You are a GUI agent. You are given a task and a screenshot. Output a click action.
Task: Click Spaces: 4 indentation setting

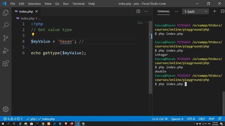click(x=177, y=119)
